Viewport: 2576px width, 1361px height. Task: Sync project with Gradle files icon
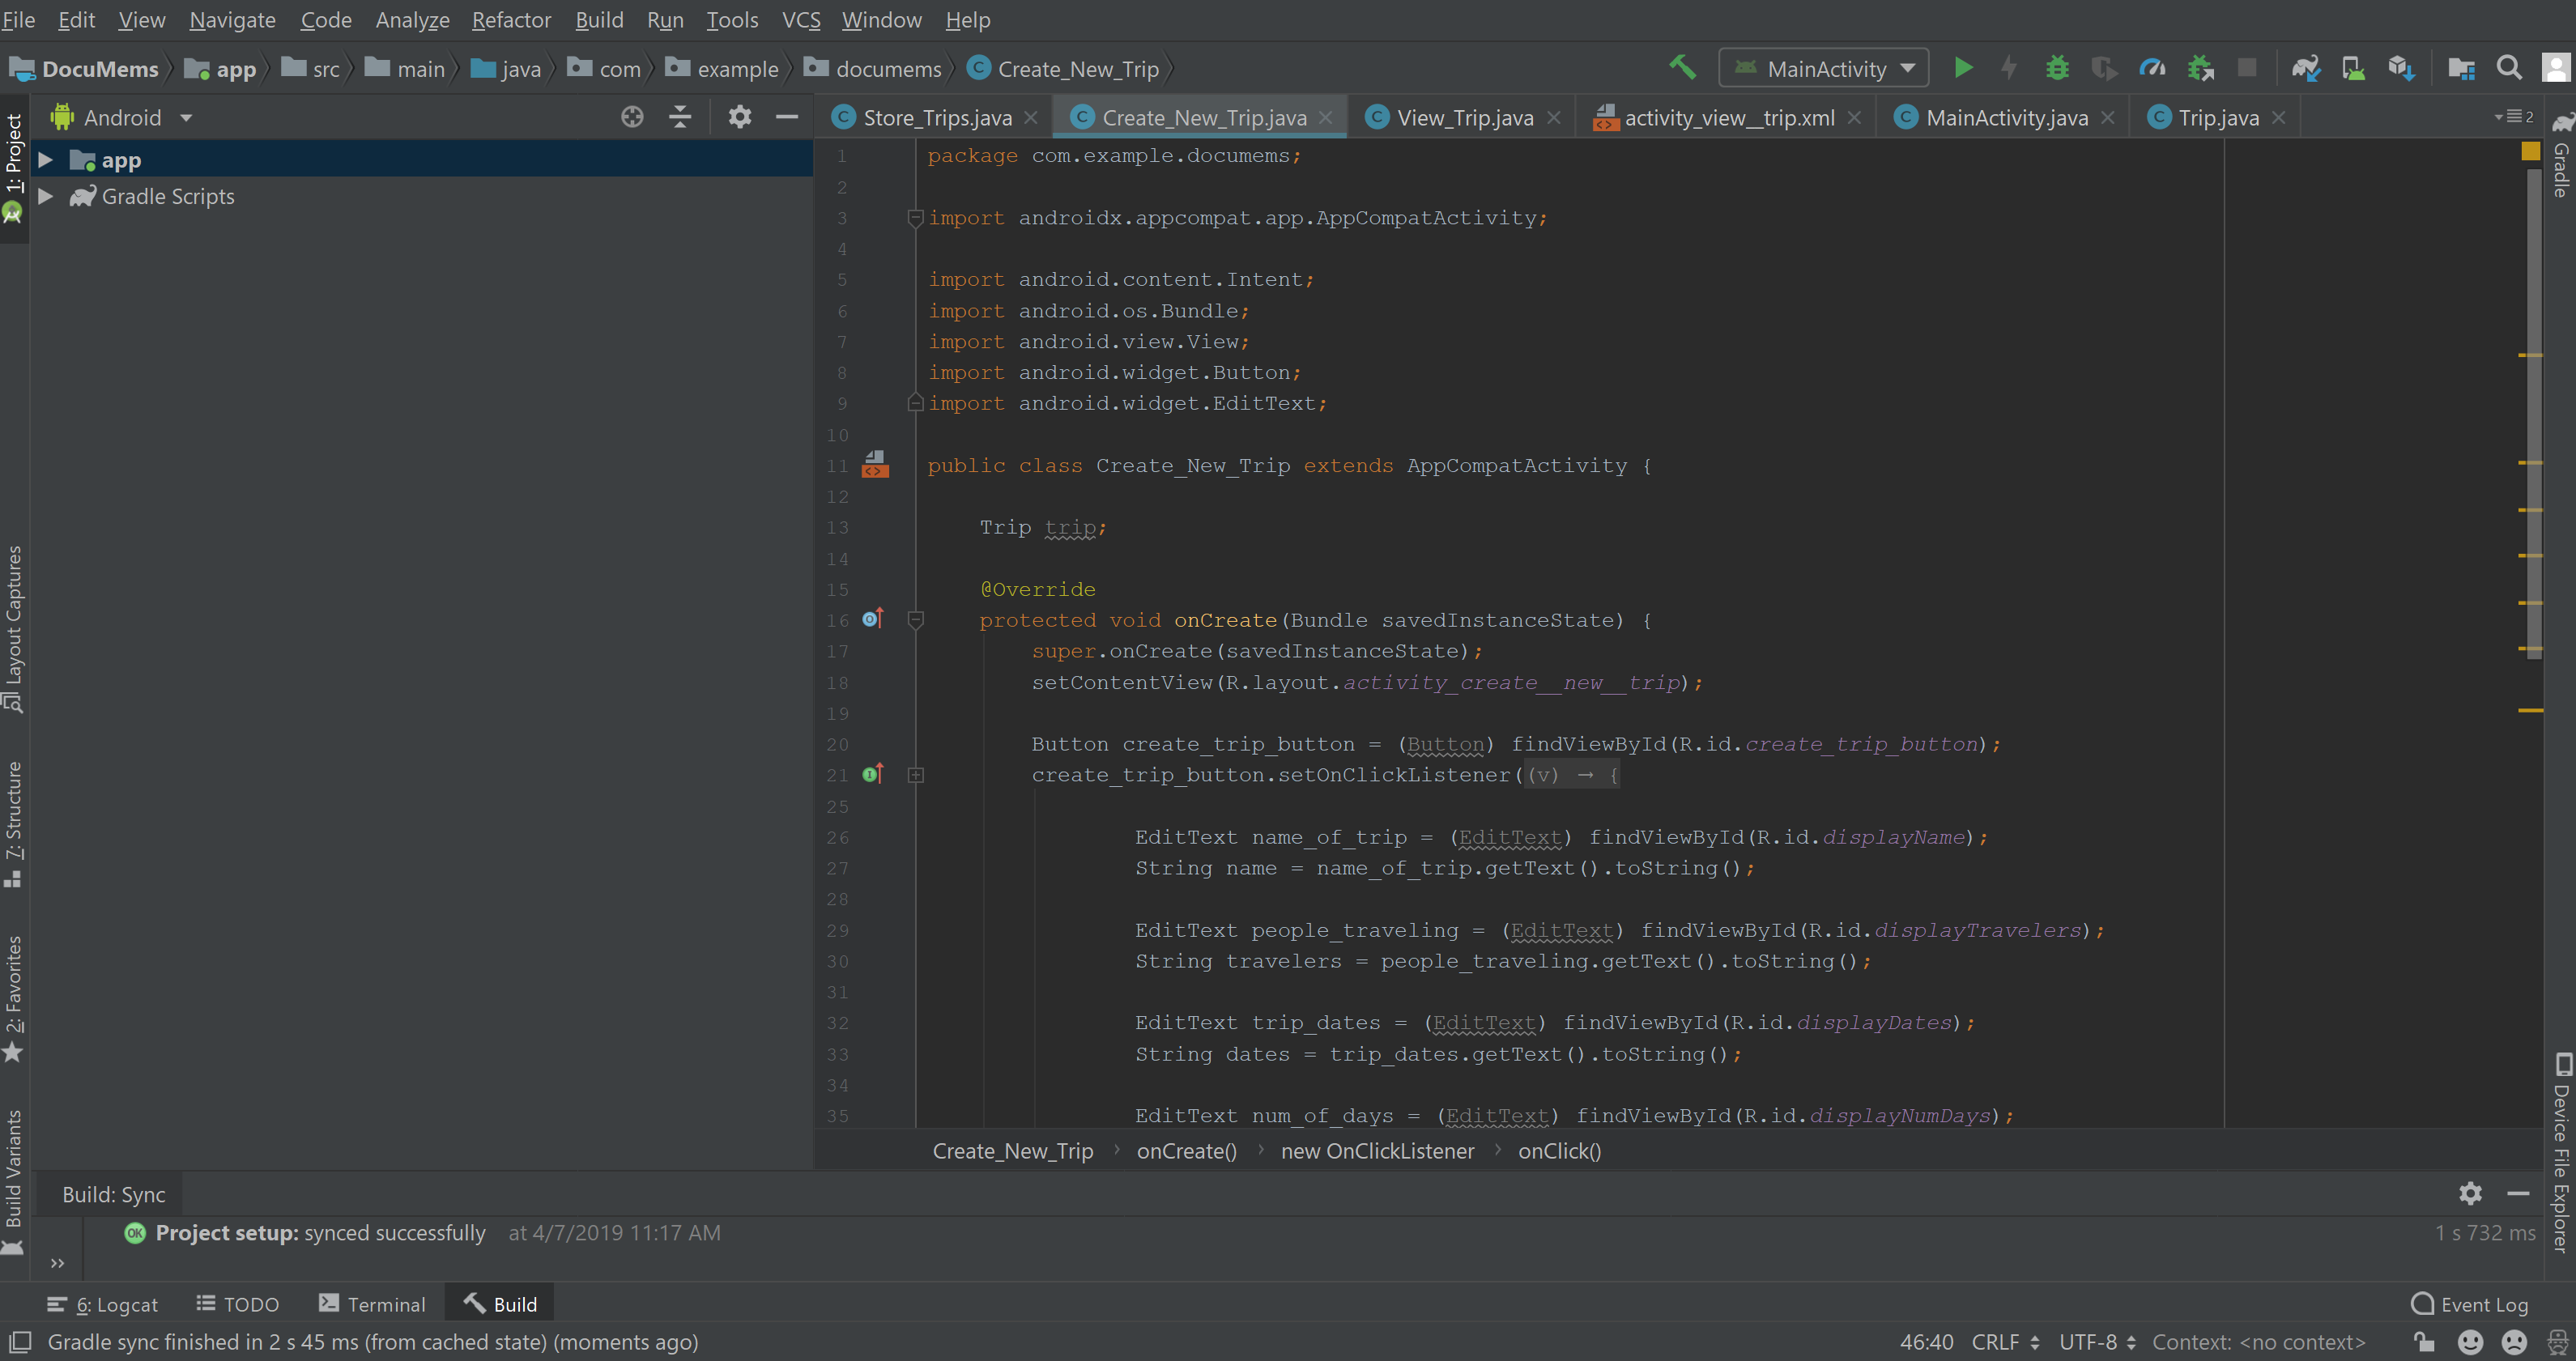tap(2305, 68)
